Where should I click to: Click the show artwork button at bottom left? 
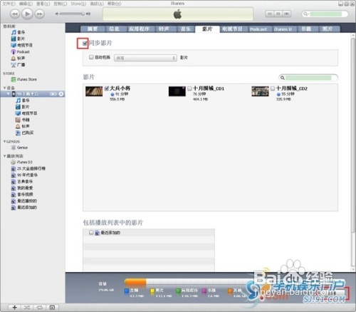point(52,308)
